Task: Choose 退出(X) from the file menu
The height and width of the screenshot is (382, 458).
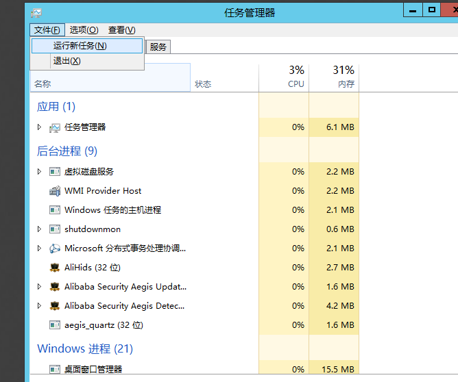Action: point(67,61)
